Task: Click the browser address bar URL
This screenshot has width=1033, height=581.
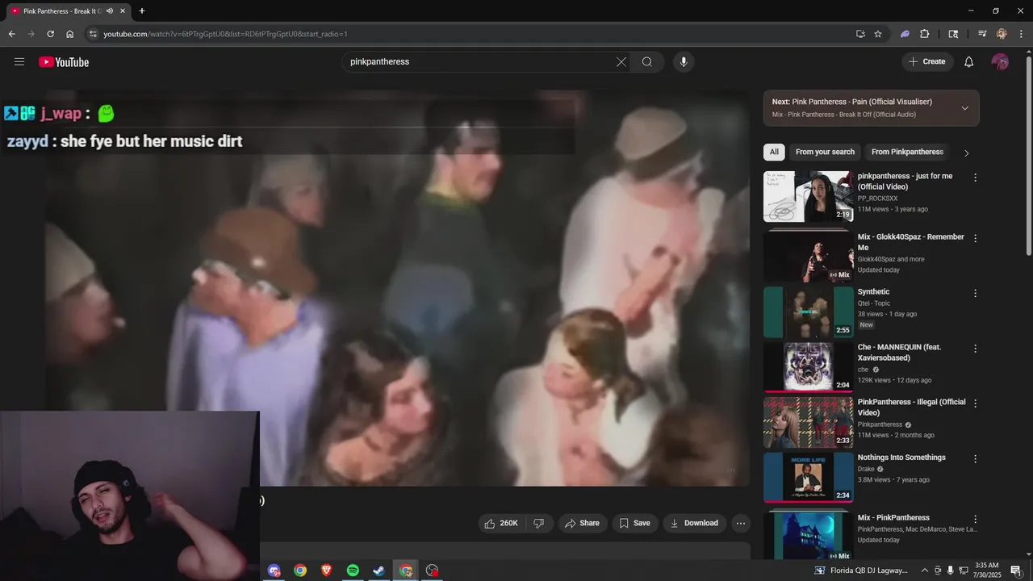Action: [225, 34]
